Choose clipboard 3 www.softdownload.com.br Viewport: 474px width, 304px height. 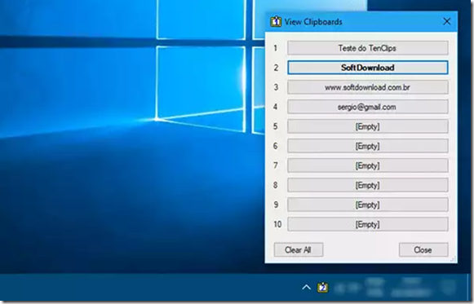(x=368, y=87)
